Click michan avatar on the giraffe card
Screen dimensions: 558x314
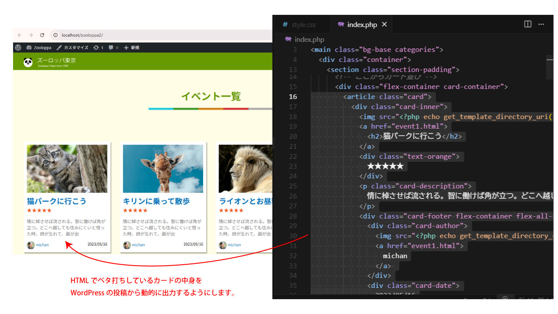click(126, 245)
